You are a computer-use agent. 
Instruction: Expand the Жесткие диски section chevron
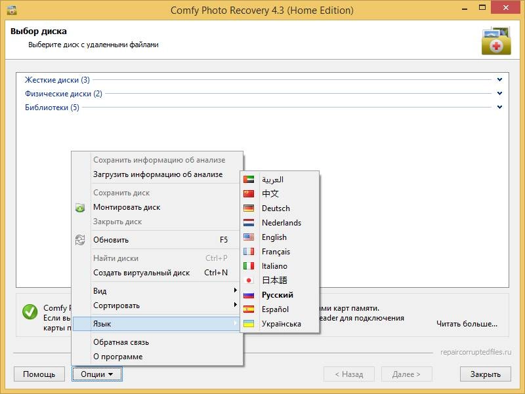pyautogui.click(x=499, y=79)
